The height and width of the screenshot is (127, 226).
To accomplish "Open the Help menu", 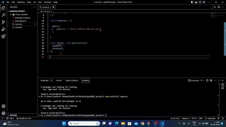I will coord(55,2).
